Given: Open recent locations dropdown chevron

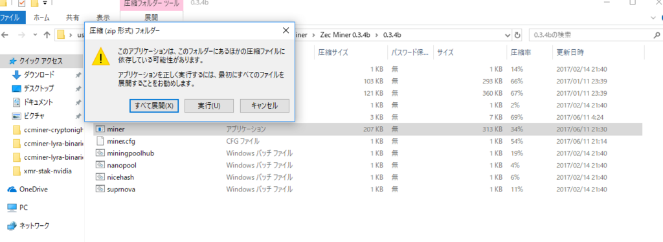Looking at the screenshot, I should click(x=35, y=35).
